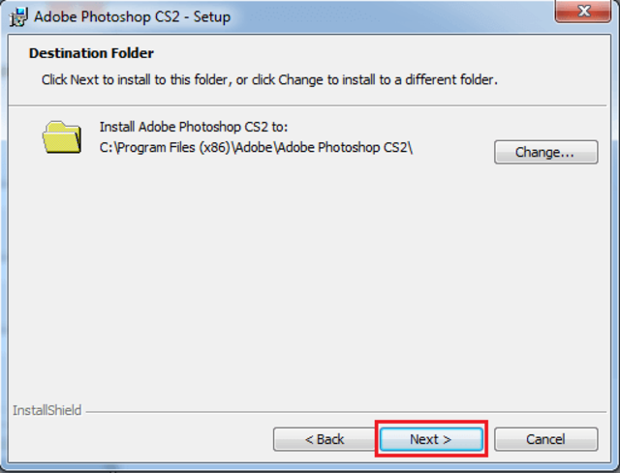Click the yellow destination folder icon
This screenshot has height=473, width=620.
coord(62,136)
